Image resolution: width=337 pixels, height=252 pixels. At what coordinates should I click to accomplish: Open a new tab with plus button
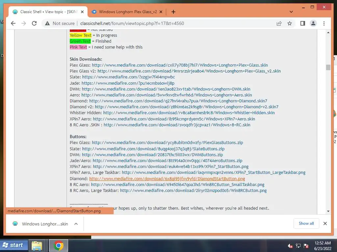pyautogui.click(x=173, y=12)
